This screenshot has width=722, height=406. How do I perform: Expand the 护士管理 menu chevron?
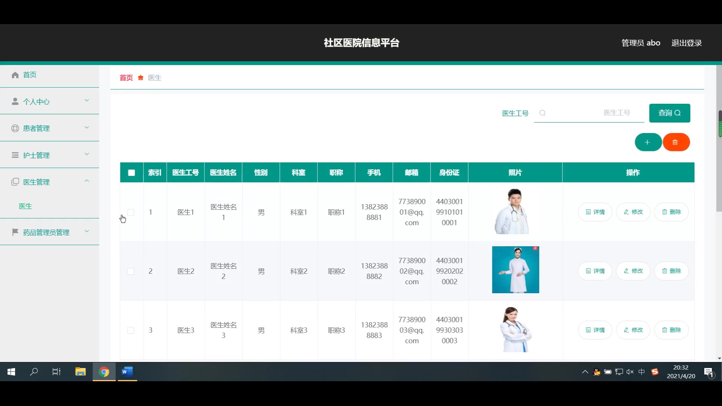point(87,154)
